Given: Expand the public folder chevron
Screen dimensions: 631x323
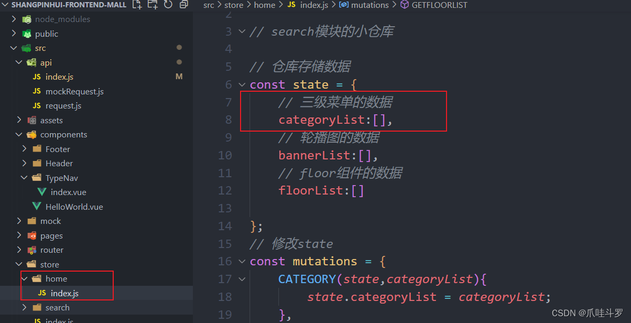Looking at the screenshot, I should 14,34.
